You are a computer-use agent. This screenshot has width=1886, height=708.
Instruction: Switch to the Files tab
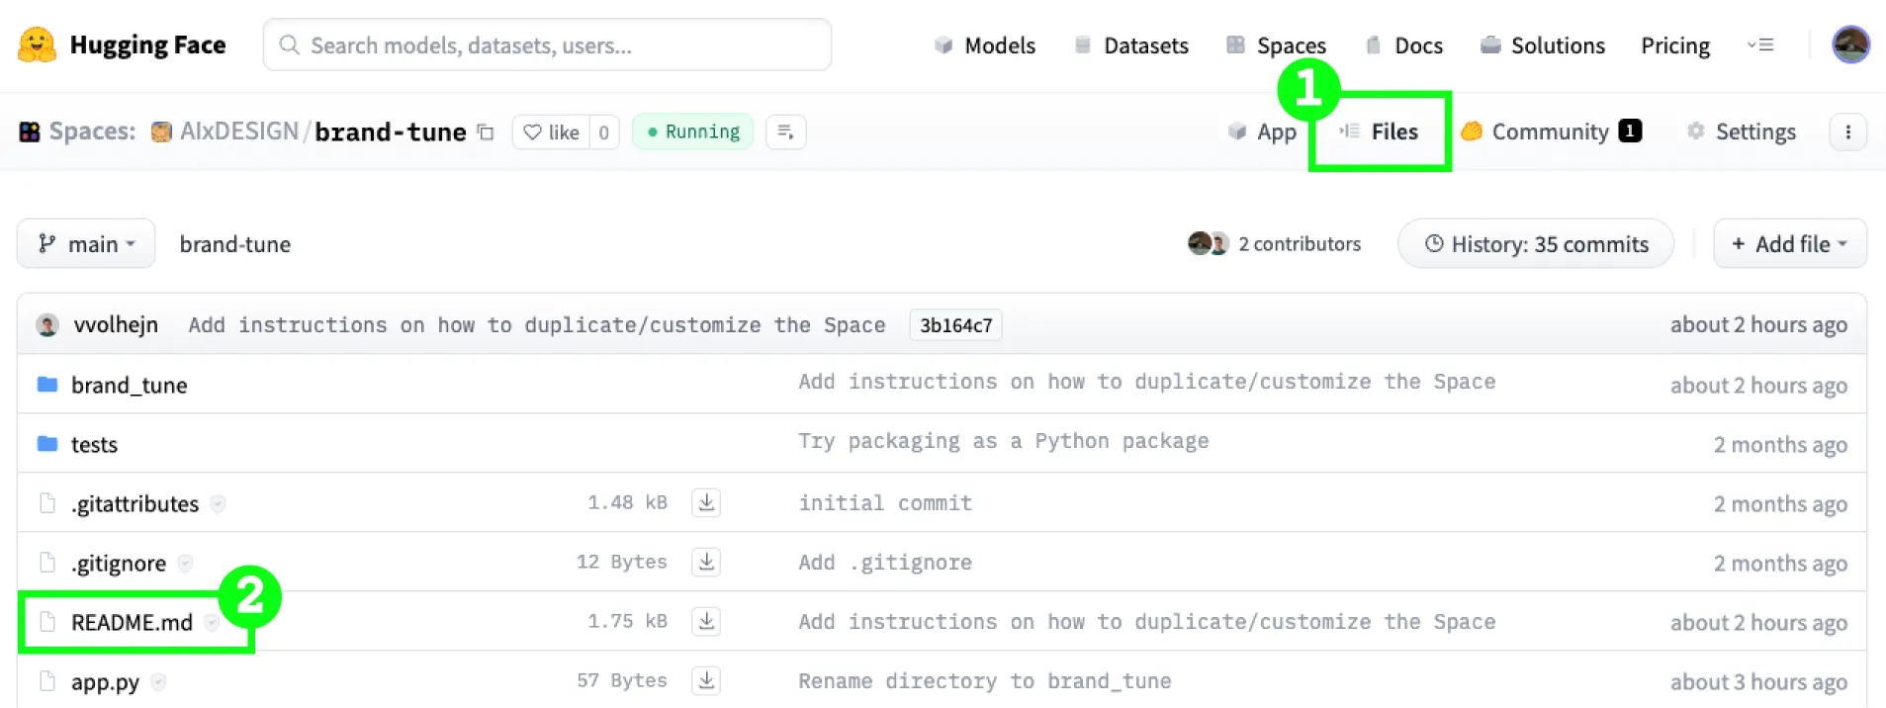coord(1381,132)
